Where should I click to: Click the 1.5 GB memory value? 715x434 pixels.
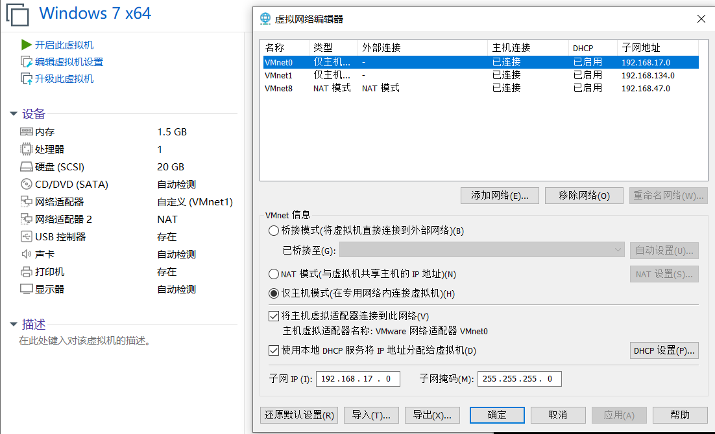172,132
